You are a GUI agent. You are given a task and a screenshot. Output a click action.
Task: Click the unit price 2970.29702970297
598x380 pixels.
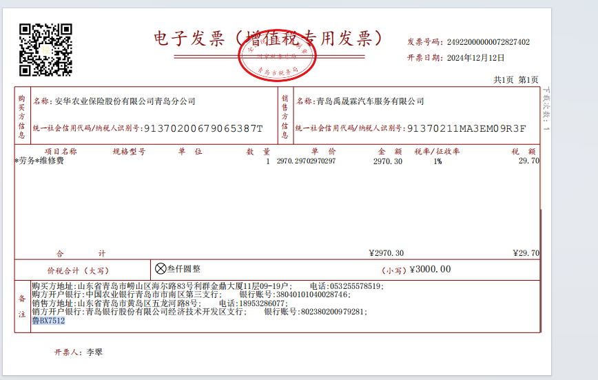(x=306, y=161)
